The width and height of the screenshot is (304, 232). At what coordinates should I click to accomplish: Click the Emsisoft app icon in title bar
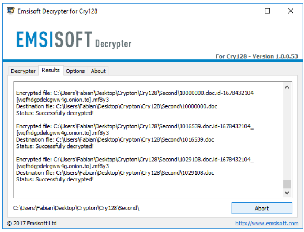point(10,10)
